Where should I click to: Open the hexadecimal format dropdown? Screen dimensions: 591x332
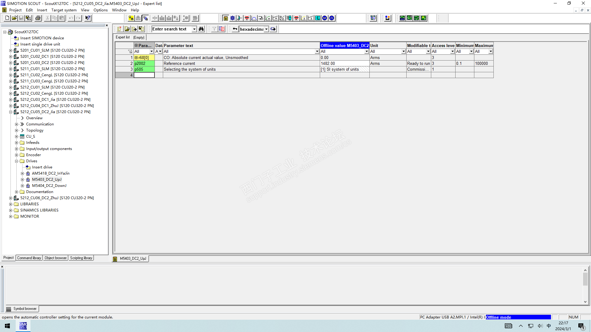click(266, 29)
